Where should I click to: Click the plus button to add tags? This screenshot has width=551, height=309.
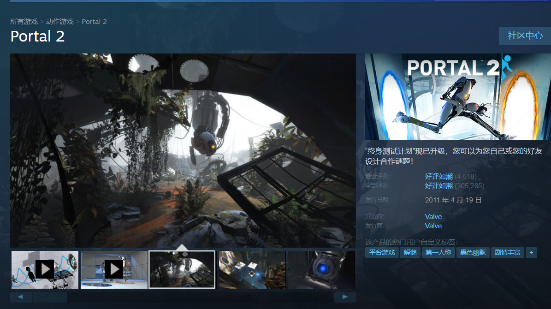531,252
